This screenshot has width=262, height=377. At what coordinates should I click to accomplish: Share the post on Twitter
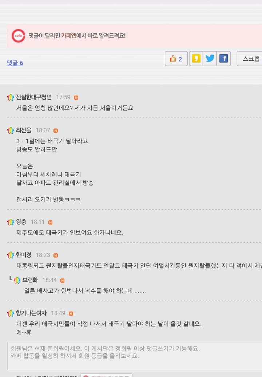click(x=210, y=59)
